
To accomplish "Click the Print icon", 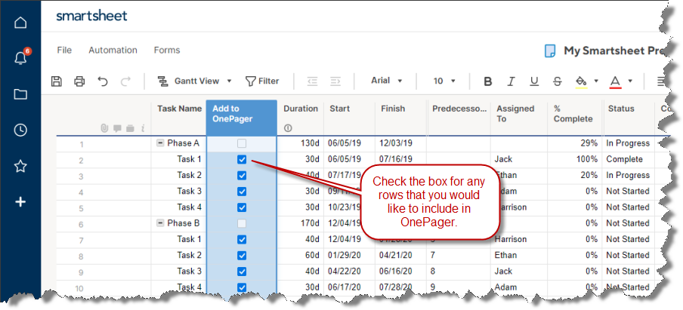I will click(x=79, y=81).
